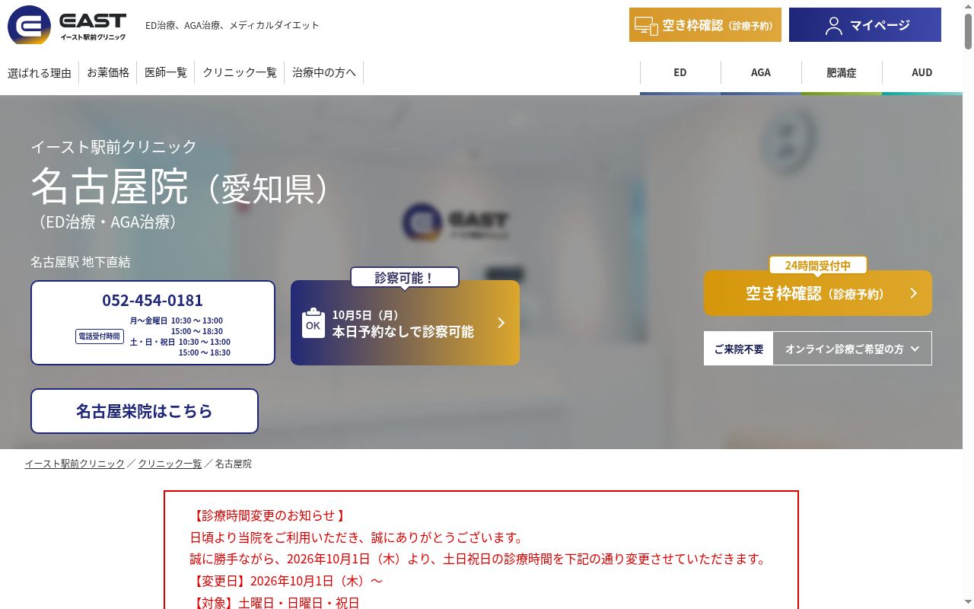
Task: Click ED治療、AGA治療、メディカルダイエット tagline
Action: (232, 25)
